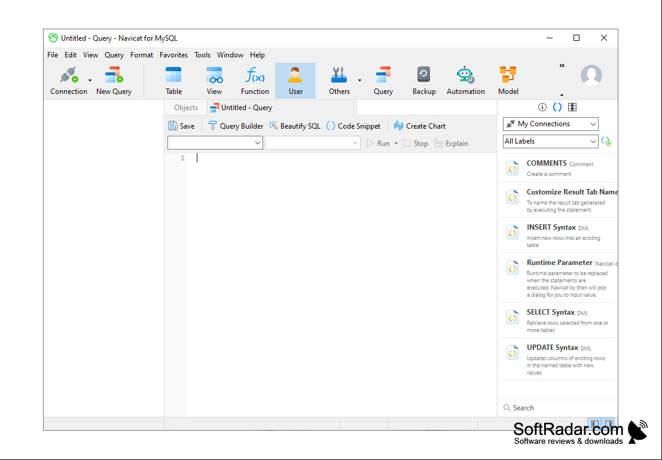This screenshot has width=662, height=460.
Task: Choose the INSERT Syntax snippet
Action: pos(558,235)
